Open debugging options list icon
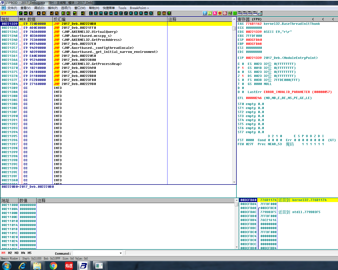This screenshot has height=270, width=338. (x=159, y=13)
